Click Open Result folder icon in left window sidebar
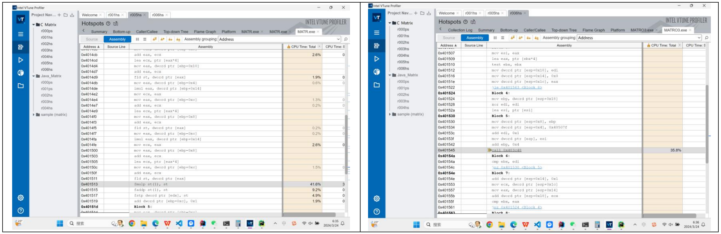This screenshot has height=234, width=721. tap(21, 86)
